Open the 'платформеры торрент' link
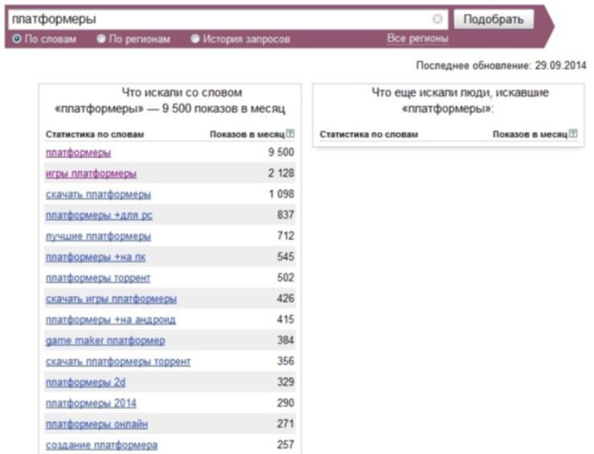This screenshot has height=454, width=594. click(x=98, y=278)
